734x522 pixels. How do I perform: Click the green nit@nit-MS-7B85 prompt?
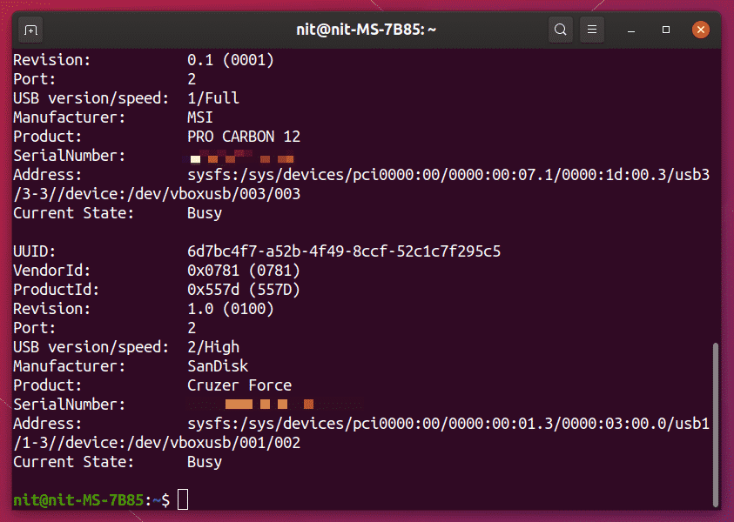click(x=78, y=500)
